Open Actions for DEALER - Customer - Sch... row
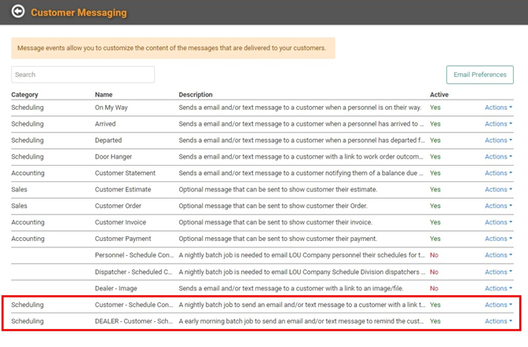This screenshot has width=528, height=347. (498, 321)
